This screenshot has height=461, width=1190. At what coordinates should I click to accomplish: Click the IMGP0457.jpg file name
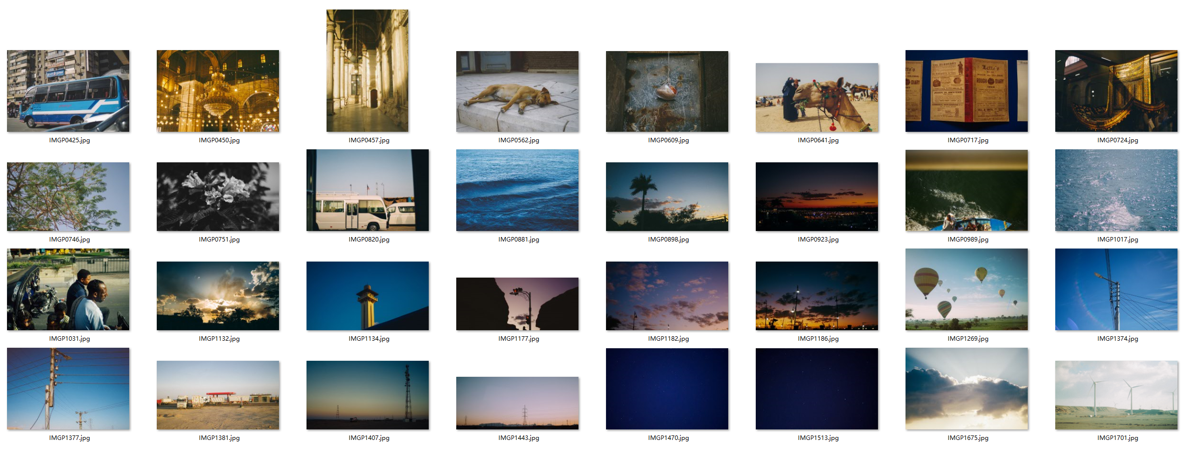point(369,140)
